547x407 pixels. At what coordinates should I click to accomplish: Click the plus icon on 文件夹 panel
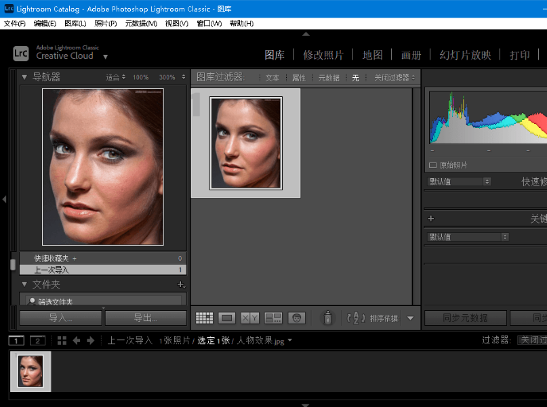pos(181,284)
